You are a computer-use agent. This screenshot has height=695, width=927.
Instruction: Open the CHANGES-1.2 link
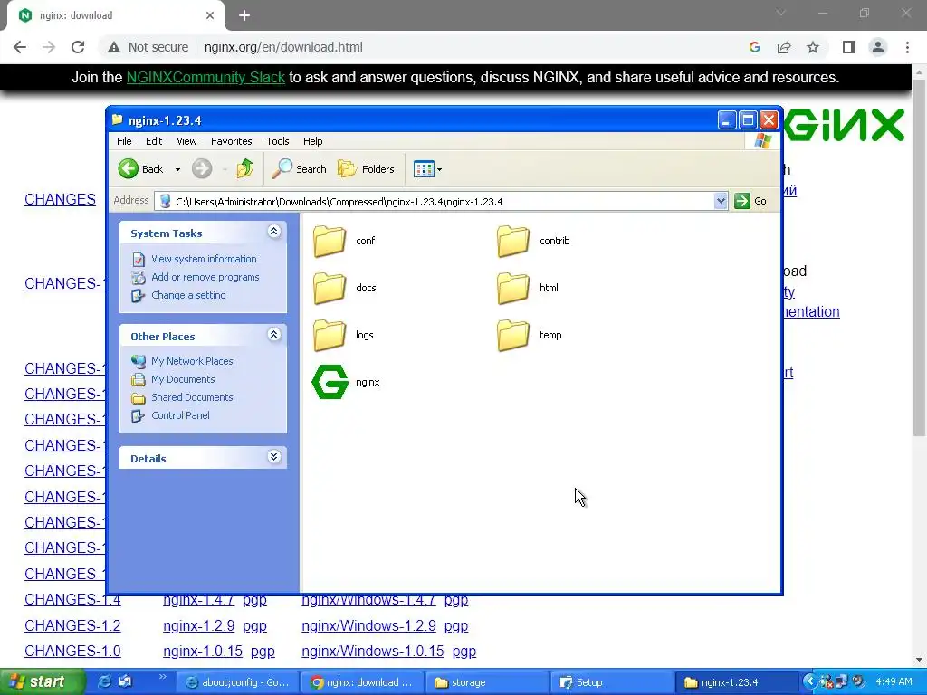[72, 625]
